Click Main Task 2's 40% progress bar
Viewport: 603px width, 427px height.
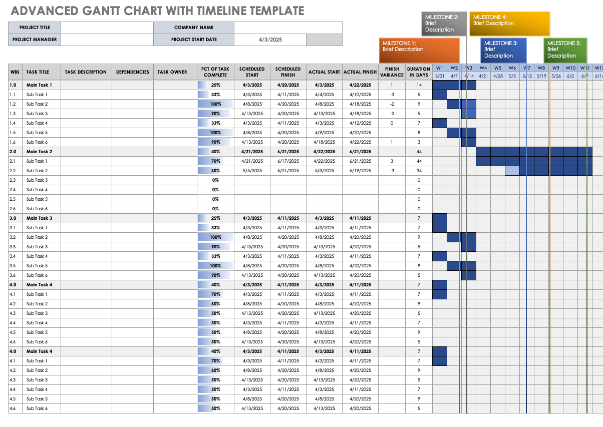(x=215, y=152)
